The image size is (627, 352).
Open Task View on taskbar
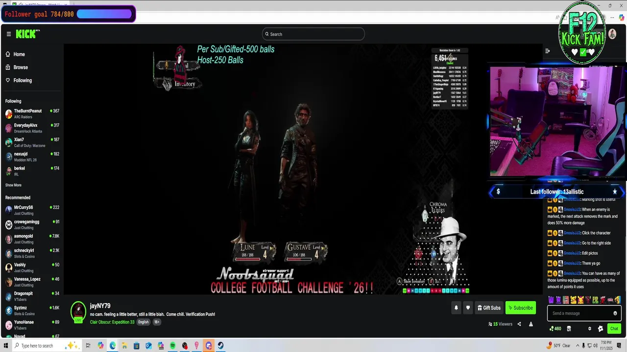(89, 346)
